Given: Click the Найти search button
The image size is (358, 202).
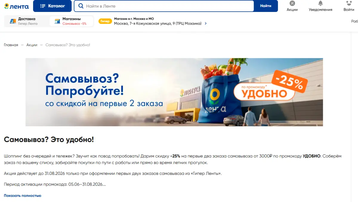Looking at the screenshot, I should coord(266,6).
